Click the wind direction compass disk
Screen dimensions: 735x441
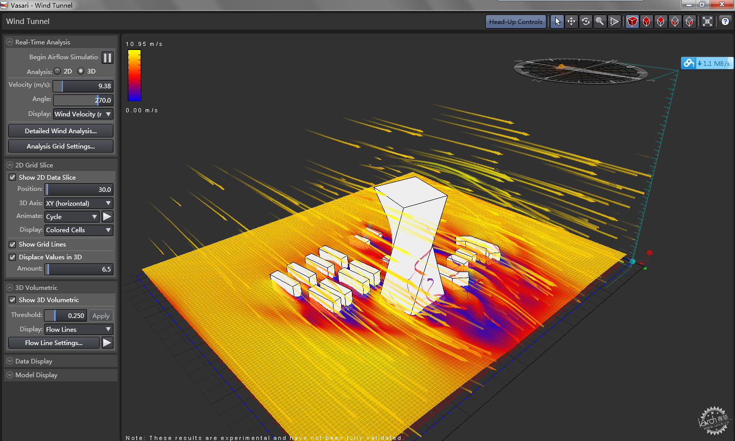[x=581, y=70]
